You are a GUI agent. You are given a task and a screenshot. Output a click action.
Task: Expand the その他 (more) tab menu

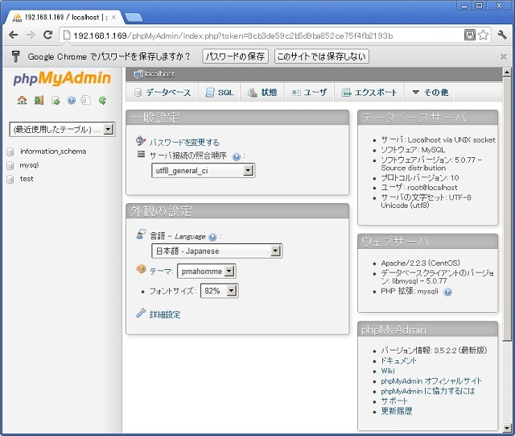tap(430, 93)
